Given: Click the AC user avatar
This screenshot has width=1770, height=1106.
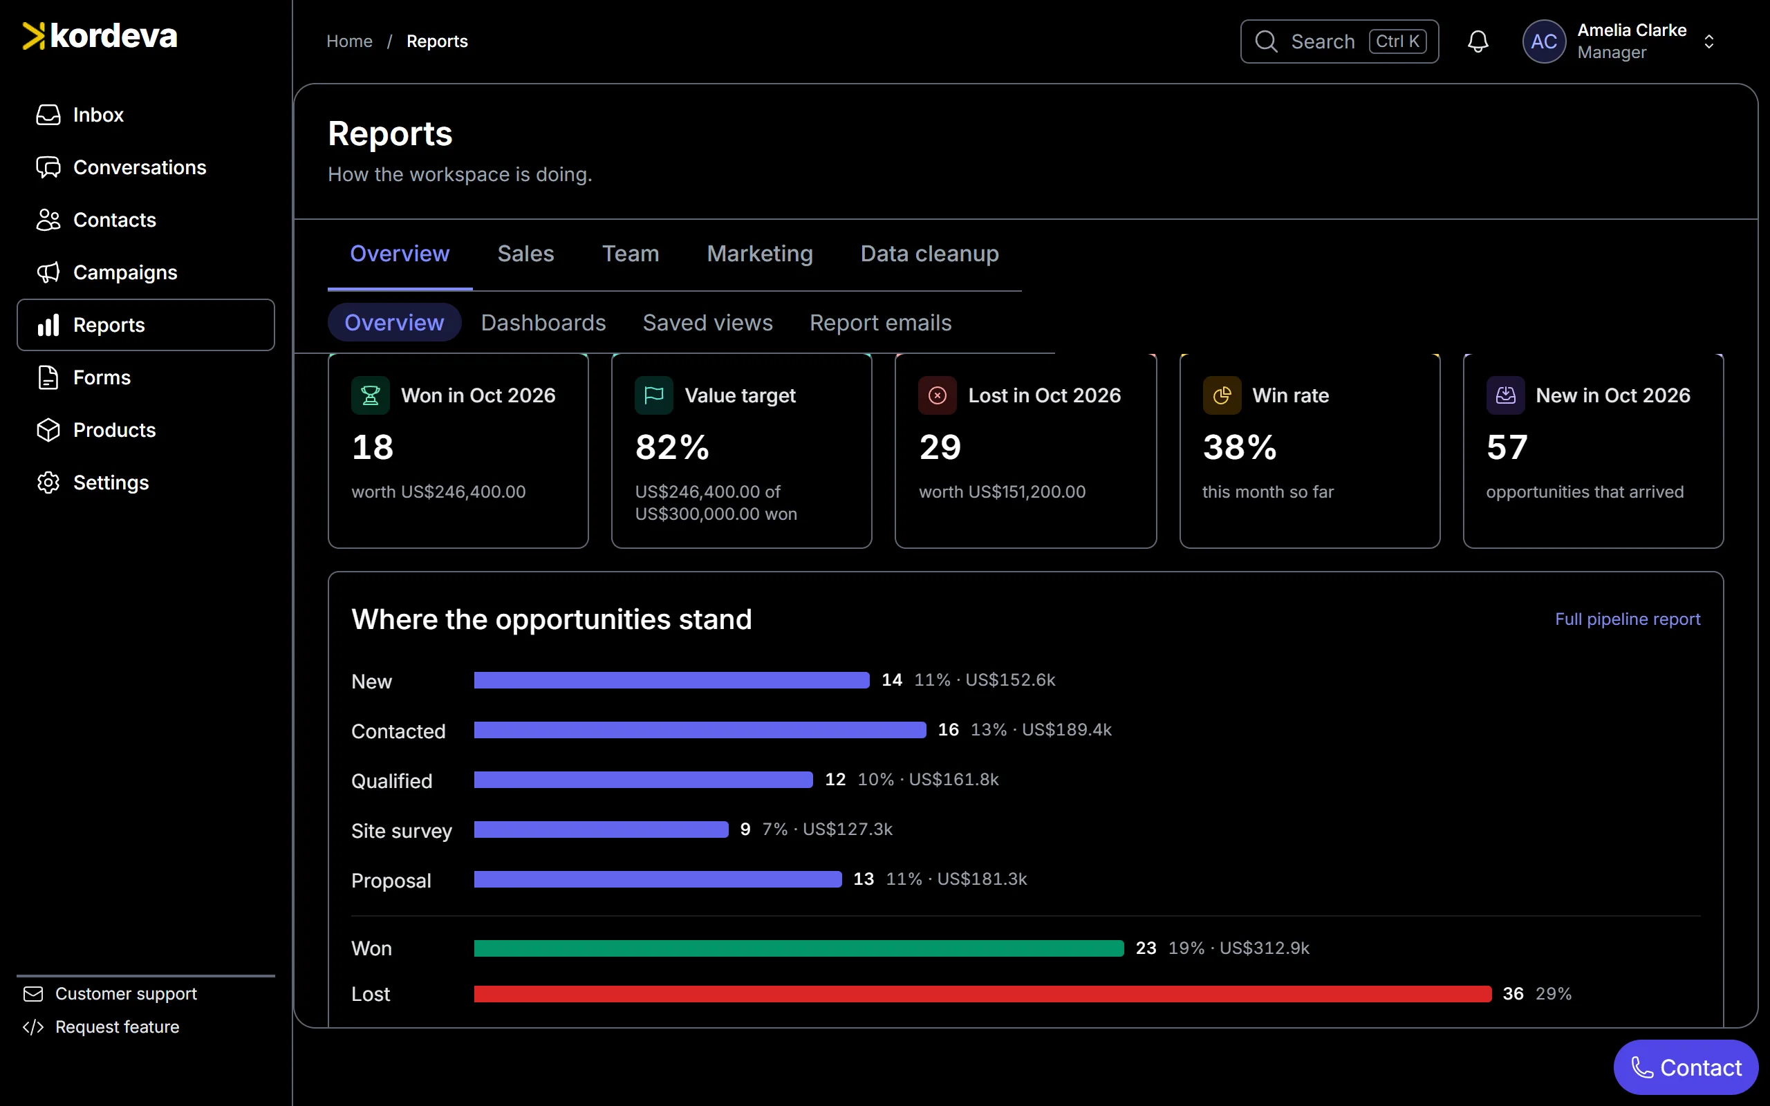Looking at the screenshot, I should tap(1543, 41).
